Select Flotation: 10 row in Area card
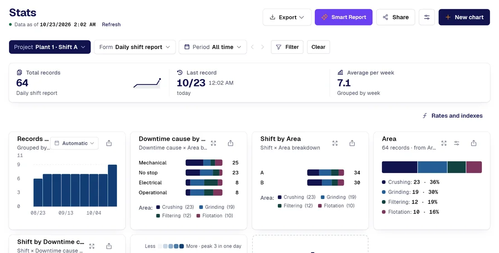The width and height of the screenshot is (499, 253). (x=410, y=212)
